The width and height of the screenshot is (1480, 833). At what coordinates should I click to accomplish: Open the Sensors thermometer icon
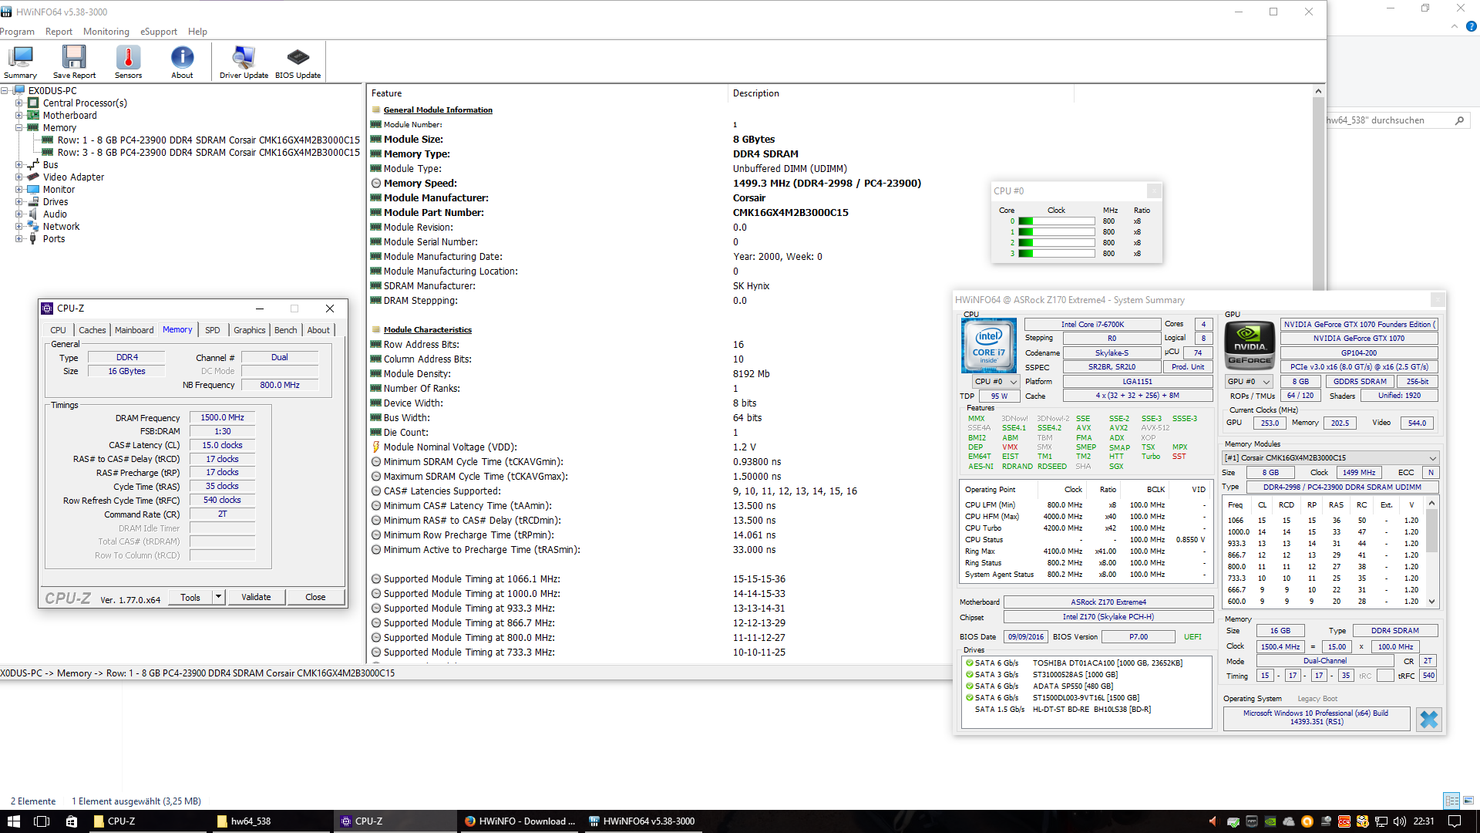coord(128,62)
